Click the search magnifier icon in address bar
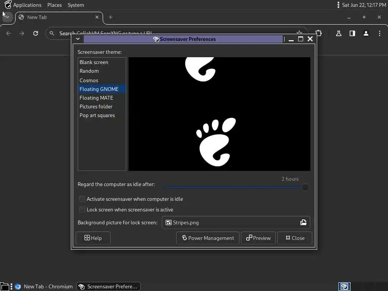 coord(52,33)
